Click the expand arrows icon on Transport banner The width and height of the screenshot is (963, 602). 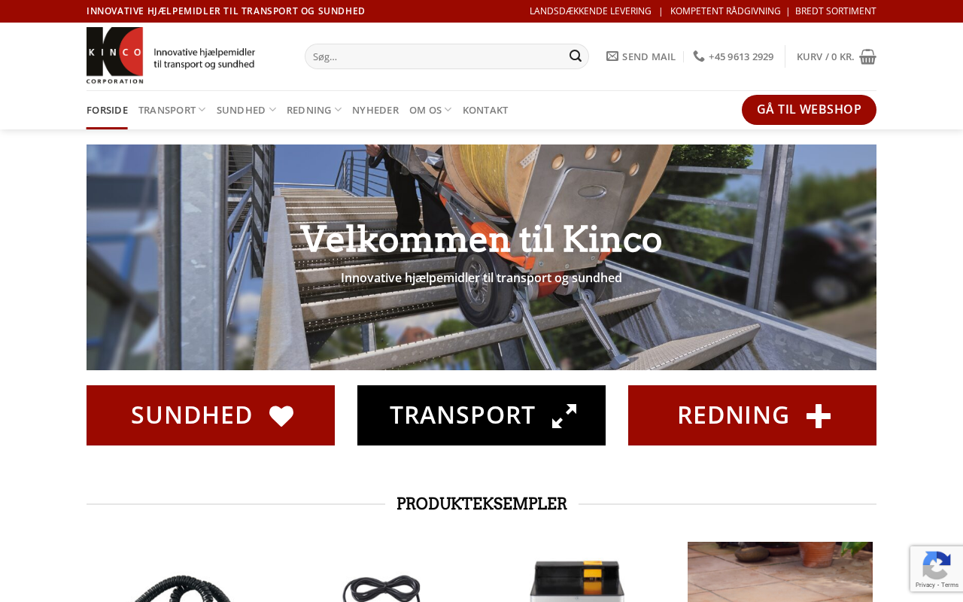(x=564, y=416)
